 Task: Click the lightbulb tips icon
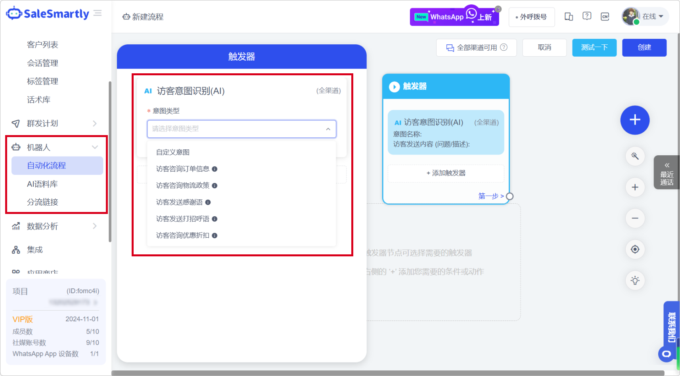(x=635, y=281)
